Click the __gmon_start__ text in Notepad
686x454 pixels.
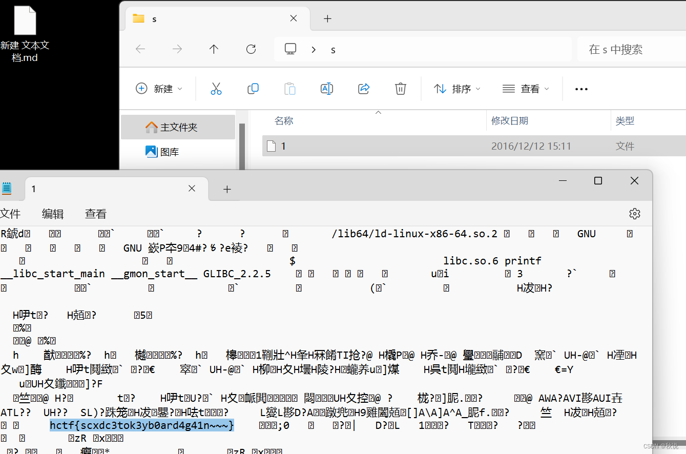154,274
